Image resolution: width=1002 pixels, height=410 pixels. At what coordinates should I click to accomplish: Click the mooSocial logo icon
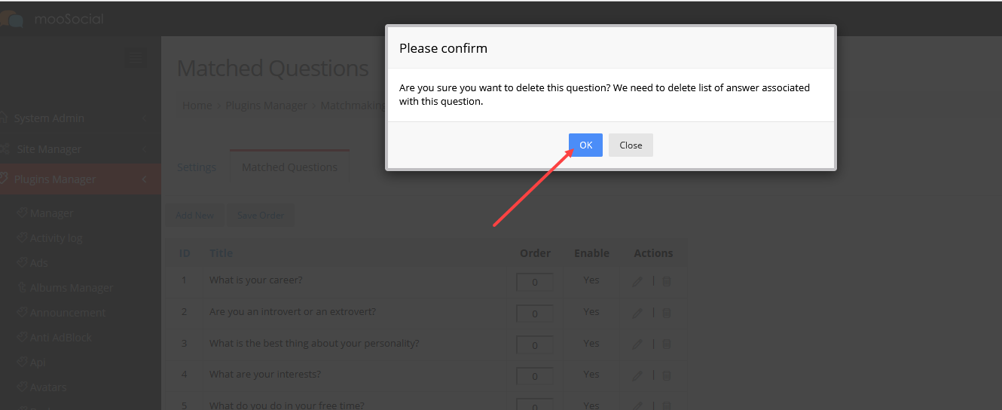click(x=12, y=19)
